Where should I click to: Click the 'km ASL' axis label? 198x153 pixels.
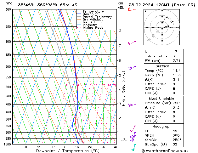tap(121, 5)
